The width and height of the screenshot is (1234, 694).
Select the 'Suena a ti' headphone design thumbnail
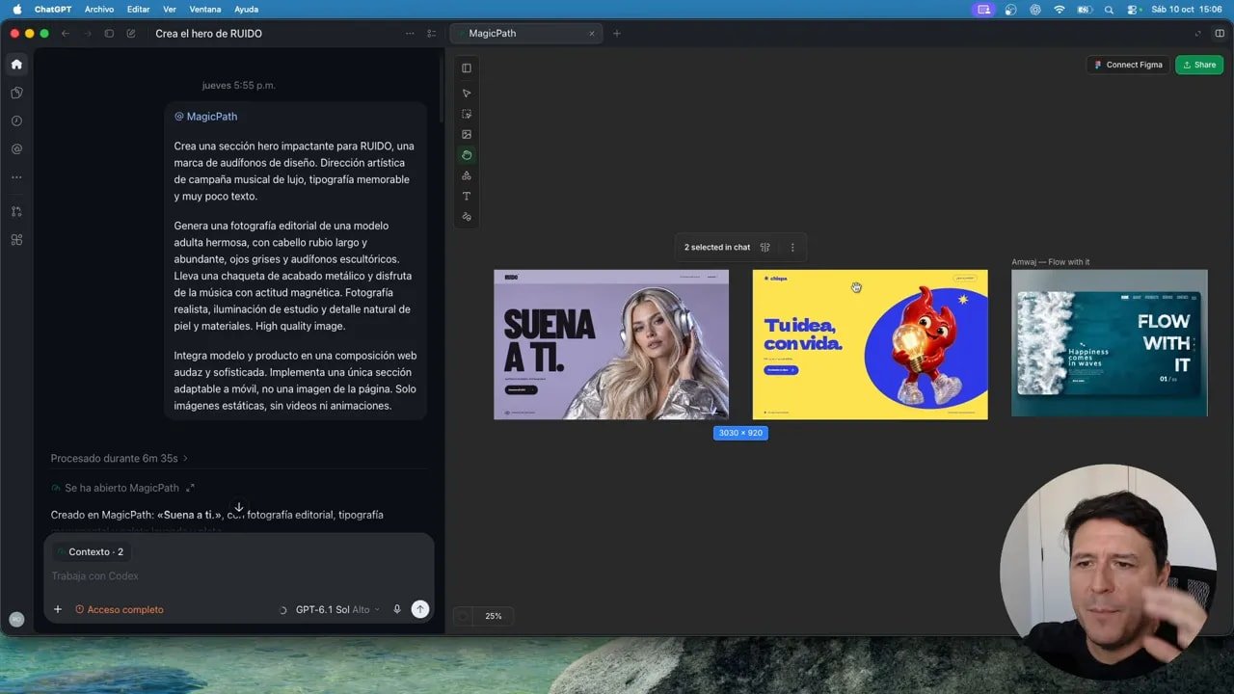[611, 344]
